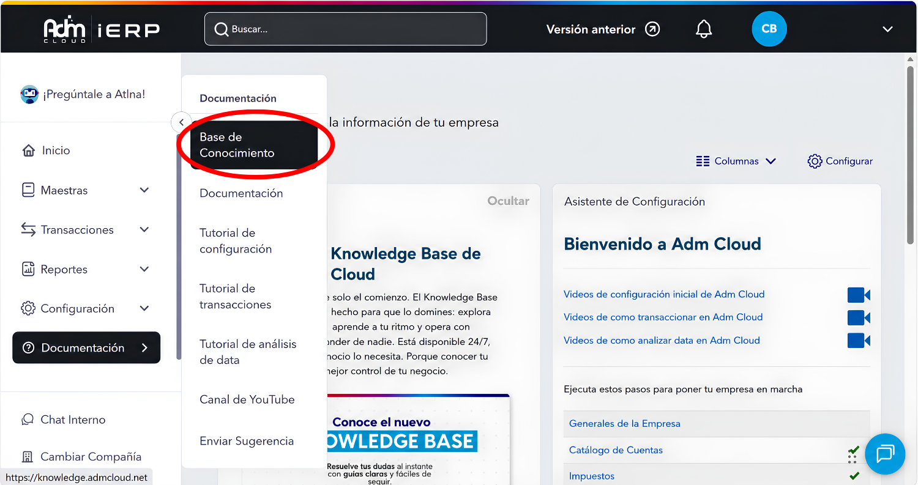Go to Inicio in sidebar
918x485 pixels.
(56, 150)
